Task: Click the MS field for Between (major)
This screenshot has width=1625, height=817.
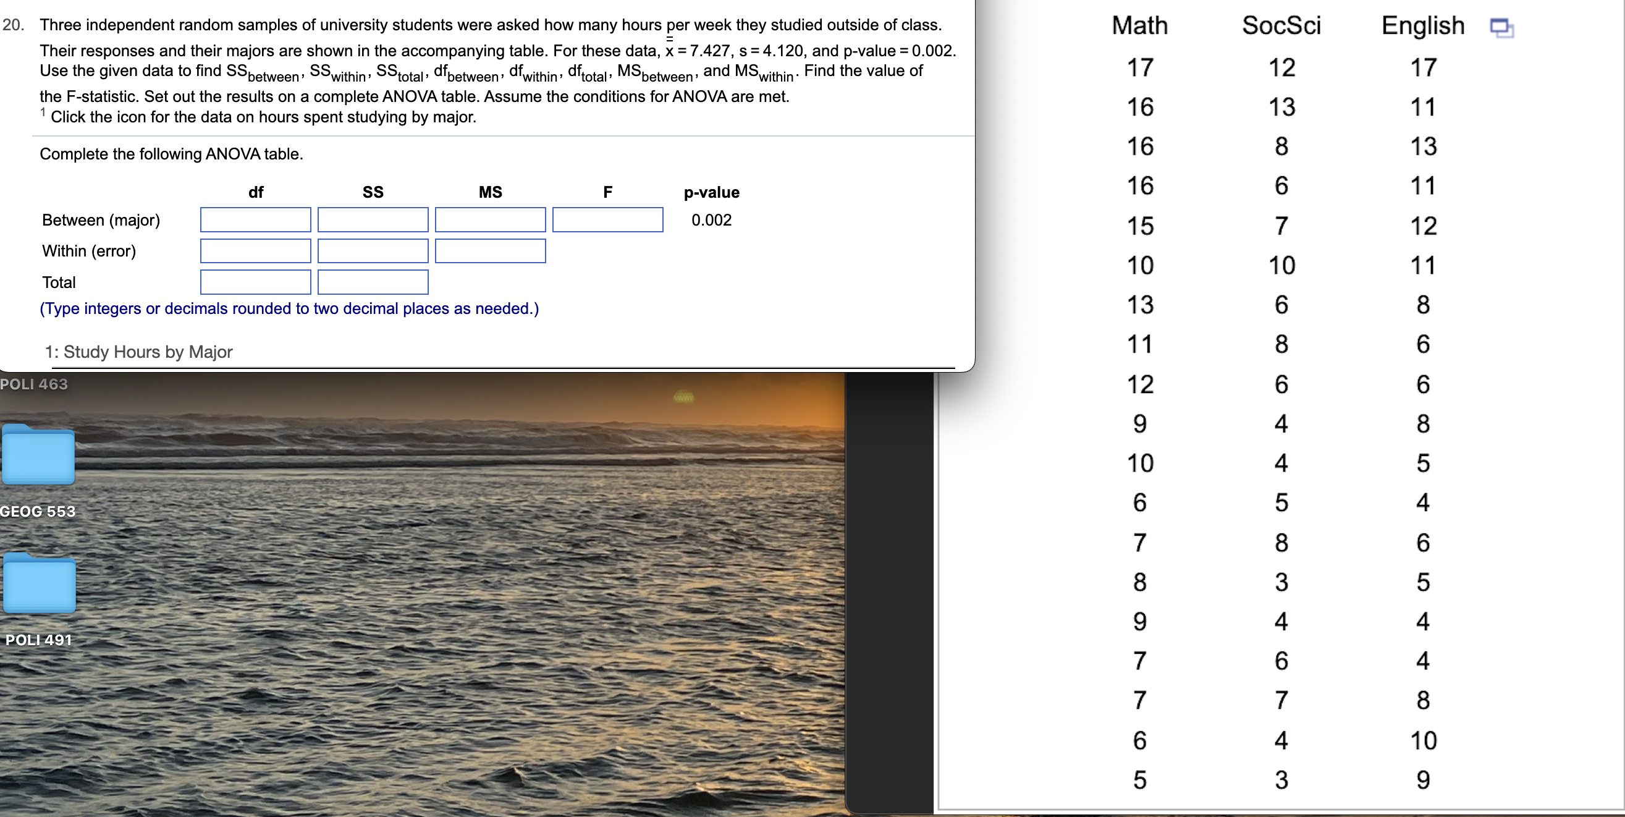Action: 490,219
